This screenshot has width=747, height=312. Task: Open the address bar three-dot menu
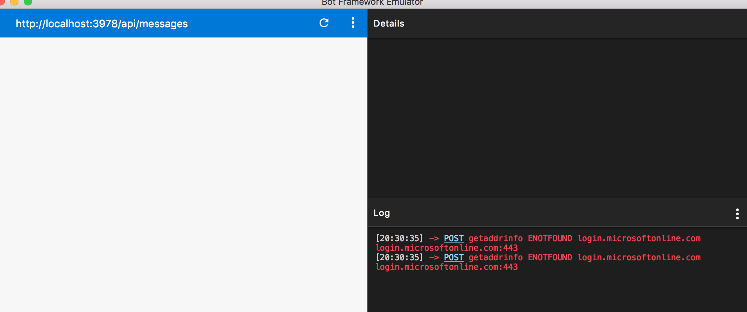pos(353,23)
